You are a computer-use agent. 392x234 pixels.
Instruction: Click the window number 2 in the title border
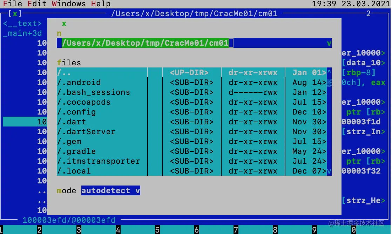click(x=368, y=14)
